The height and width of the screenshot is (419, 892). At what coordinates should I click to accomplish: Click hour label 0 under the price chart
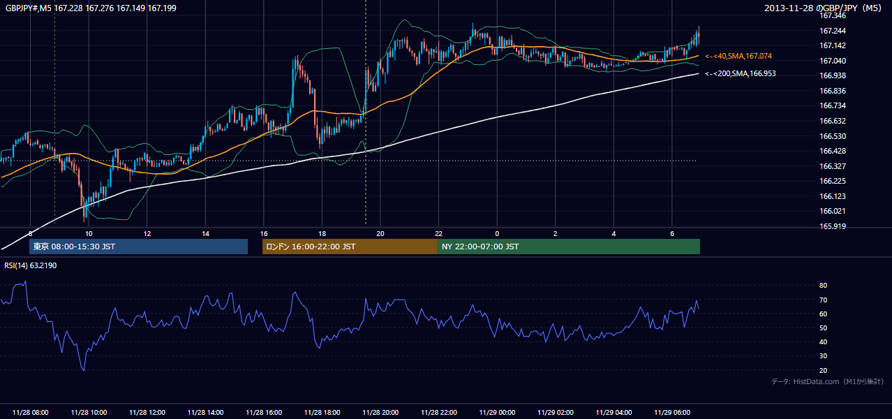(x=497, y=233)
